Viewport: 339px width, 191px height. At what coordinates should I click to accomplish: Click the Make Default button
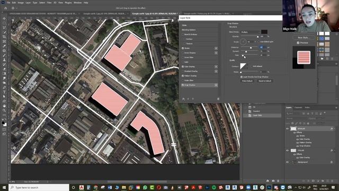(247, 81)
